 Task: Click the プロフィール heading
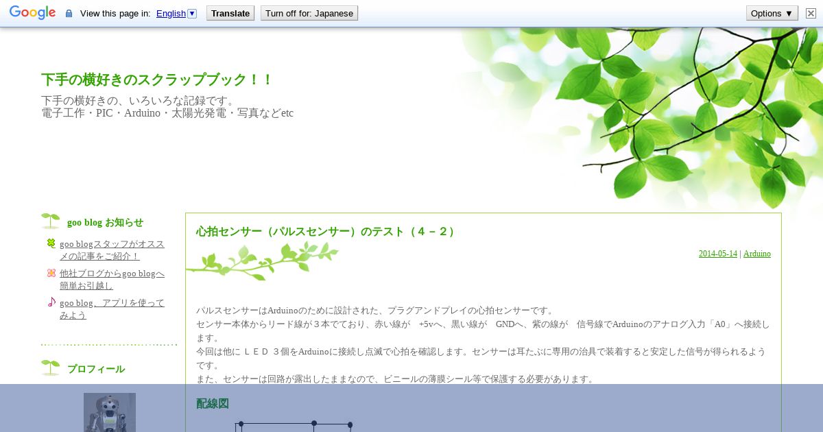(96, 369)
